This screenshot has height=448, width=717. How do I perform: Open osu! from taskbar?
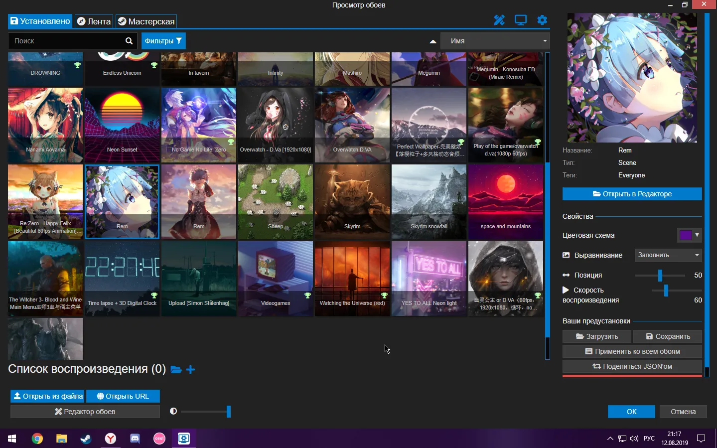[x=159, y=439]
